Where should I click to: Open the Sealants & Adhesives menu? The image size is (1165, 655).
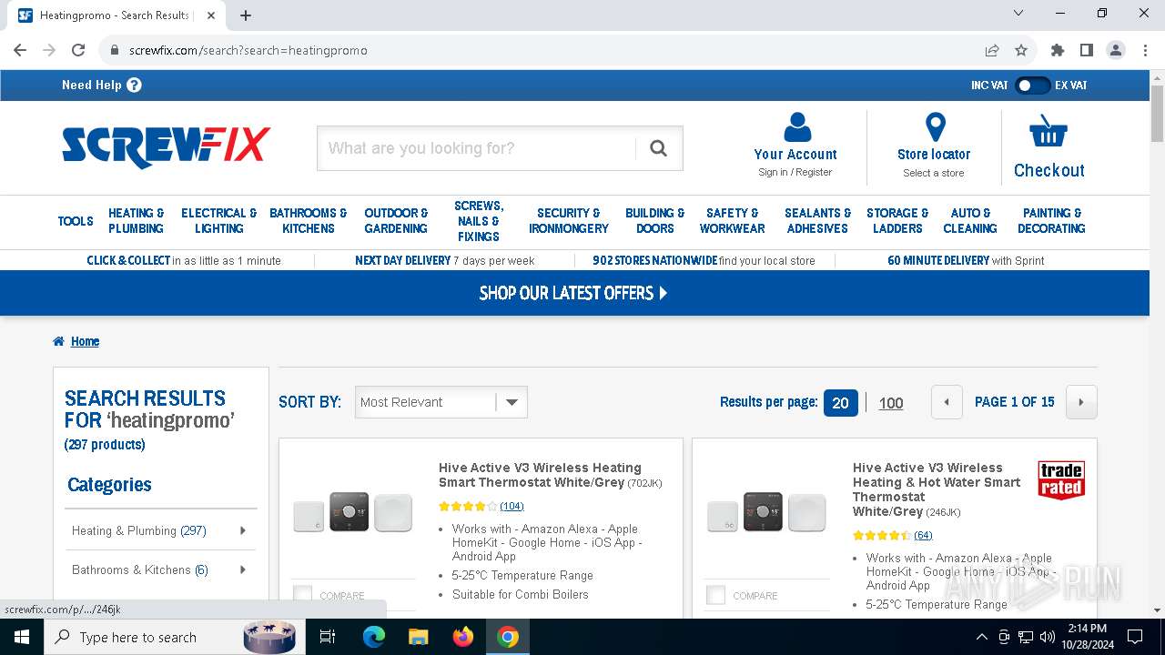coord(818,221)
